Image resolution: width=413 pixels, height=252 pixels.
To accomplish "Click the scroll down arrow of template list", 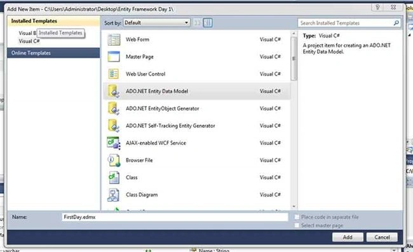I will coord(294,207).
